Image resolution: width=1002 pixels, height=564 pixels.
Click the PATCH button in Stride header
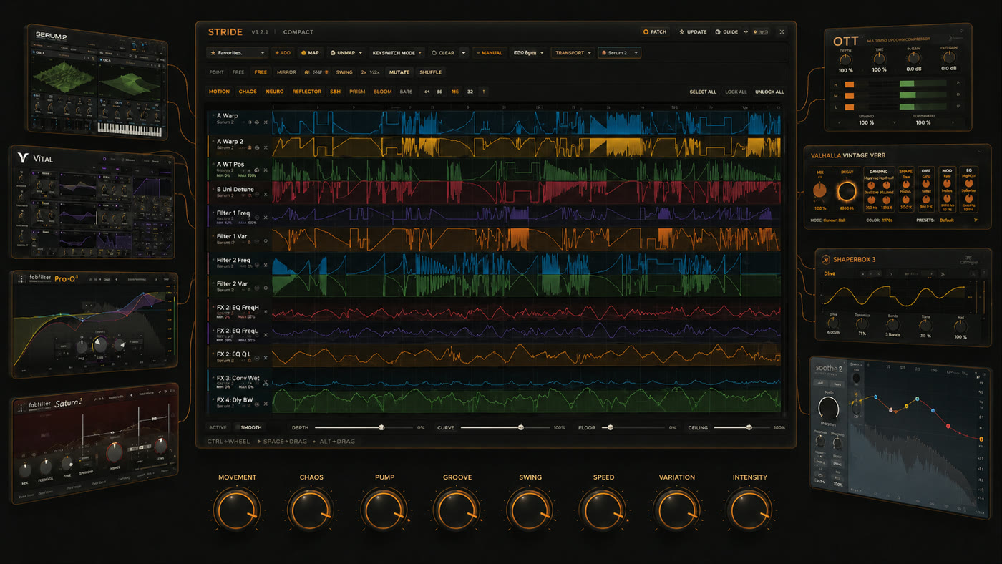pos(655,32)
